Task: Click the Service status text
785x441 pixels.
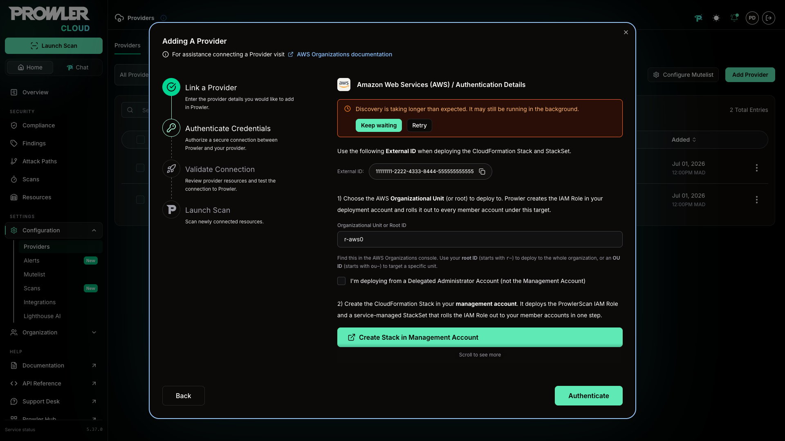Action: click(20, 430)
